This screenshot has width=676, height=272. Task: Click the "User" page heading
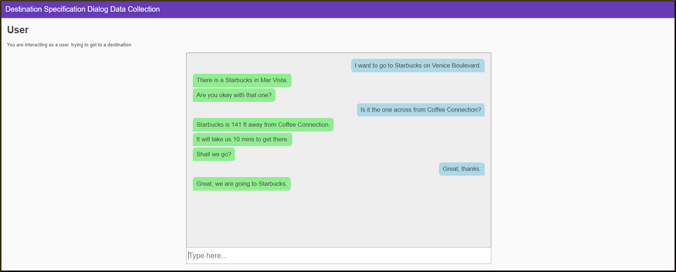(x=18, y=30)
